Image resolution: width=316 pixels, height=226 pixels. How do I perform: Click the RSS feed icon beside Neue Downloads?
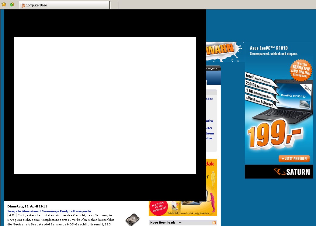[x=214, y=223]
